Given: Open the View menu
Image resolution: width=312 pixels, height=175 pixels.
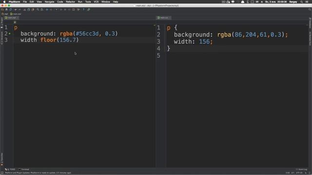Looking at the screenshot, I should 39,2.
